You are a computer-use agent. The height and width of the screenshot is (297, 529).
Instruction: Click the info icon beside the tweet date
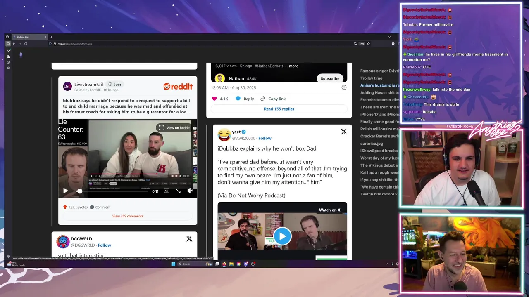click(x=344, y=87)
